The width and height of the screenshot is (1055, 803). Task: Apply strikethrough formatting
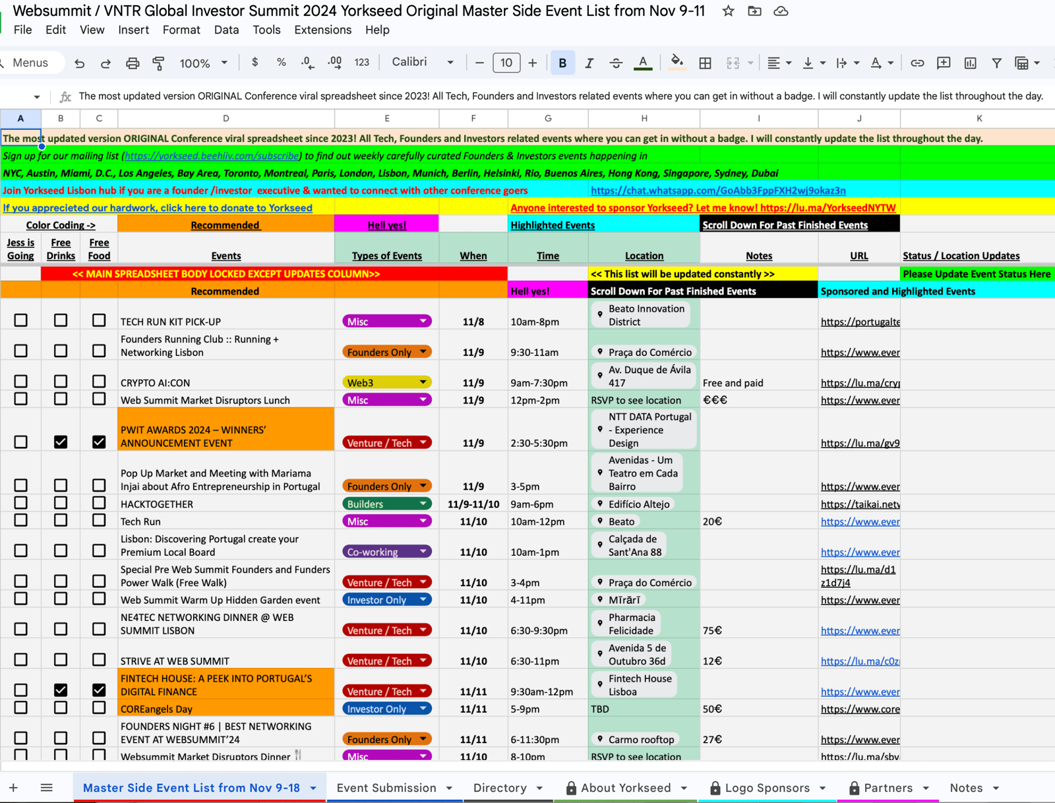click(x=616, y=63)
